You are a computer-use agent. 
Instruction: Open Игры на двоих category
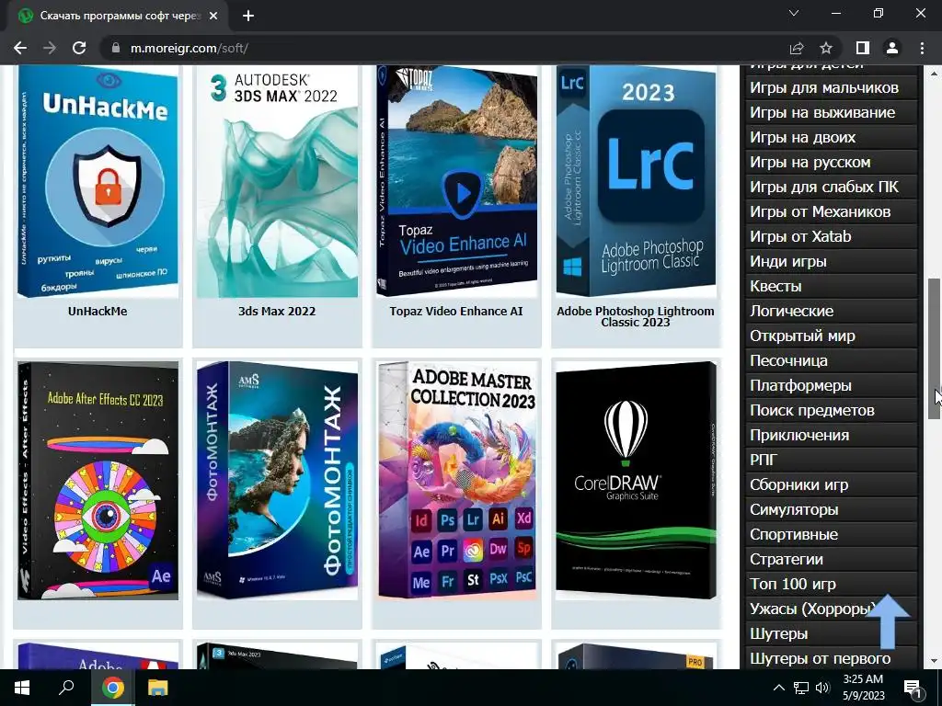pos(831,138)
